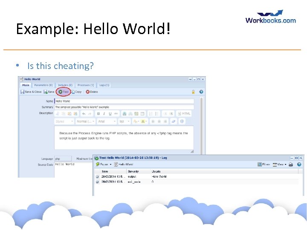Toggle underline in description editor
The height and width of the screenshot is (230, 307).
tap(110, 114)
